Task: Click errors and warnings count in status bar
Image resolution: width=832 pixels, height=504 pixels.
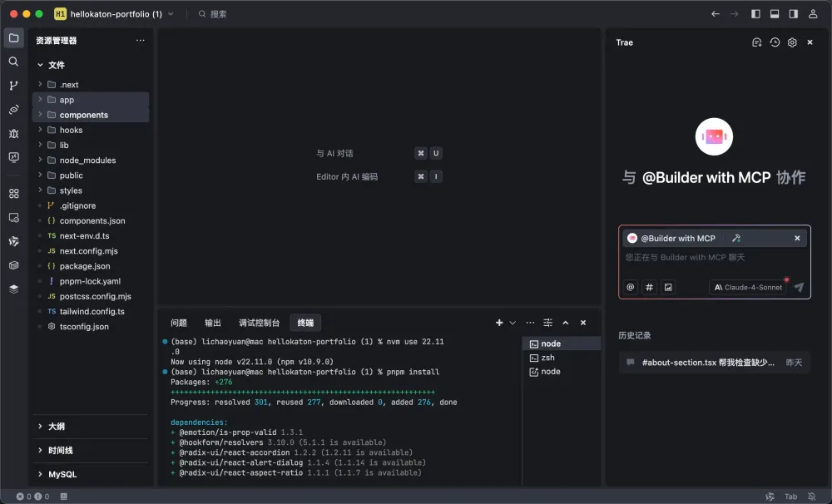Action: (x=32, y=497)
